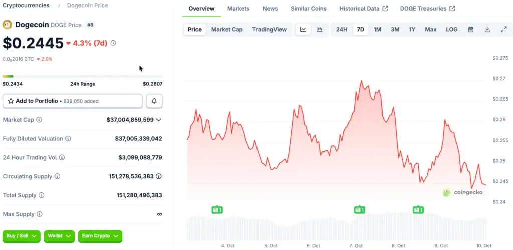Open the Markets tab
This screenshot has width=513, height=250.
coord(238,9)
